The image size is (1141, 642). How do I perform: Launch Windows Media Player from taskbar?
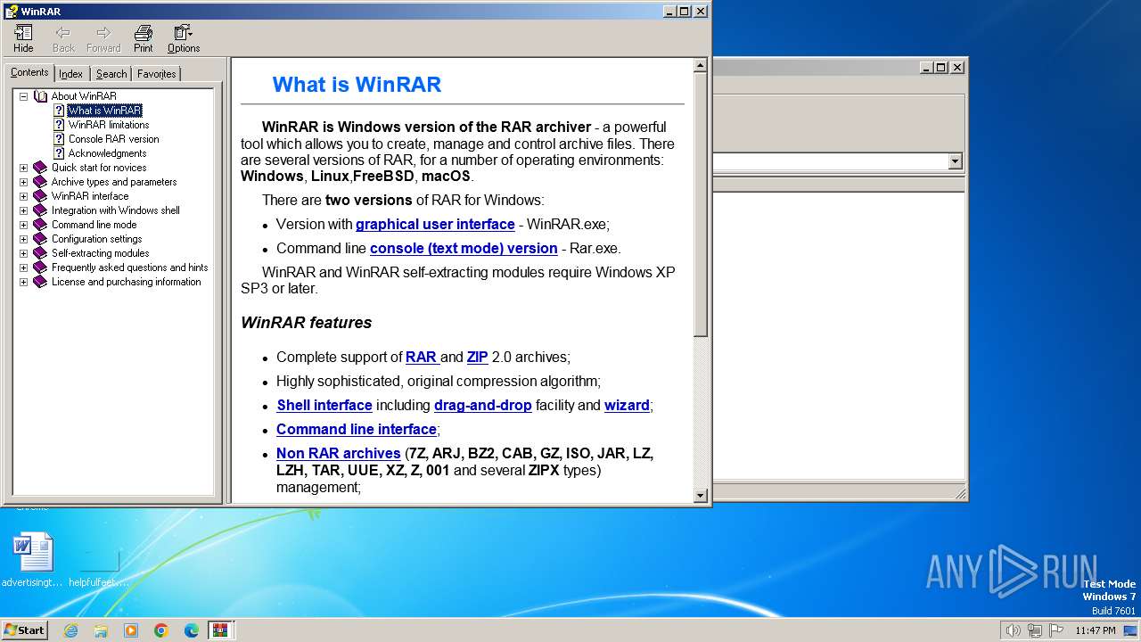(x=131, y=630)
